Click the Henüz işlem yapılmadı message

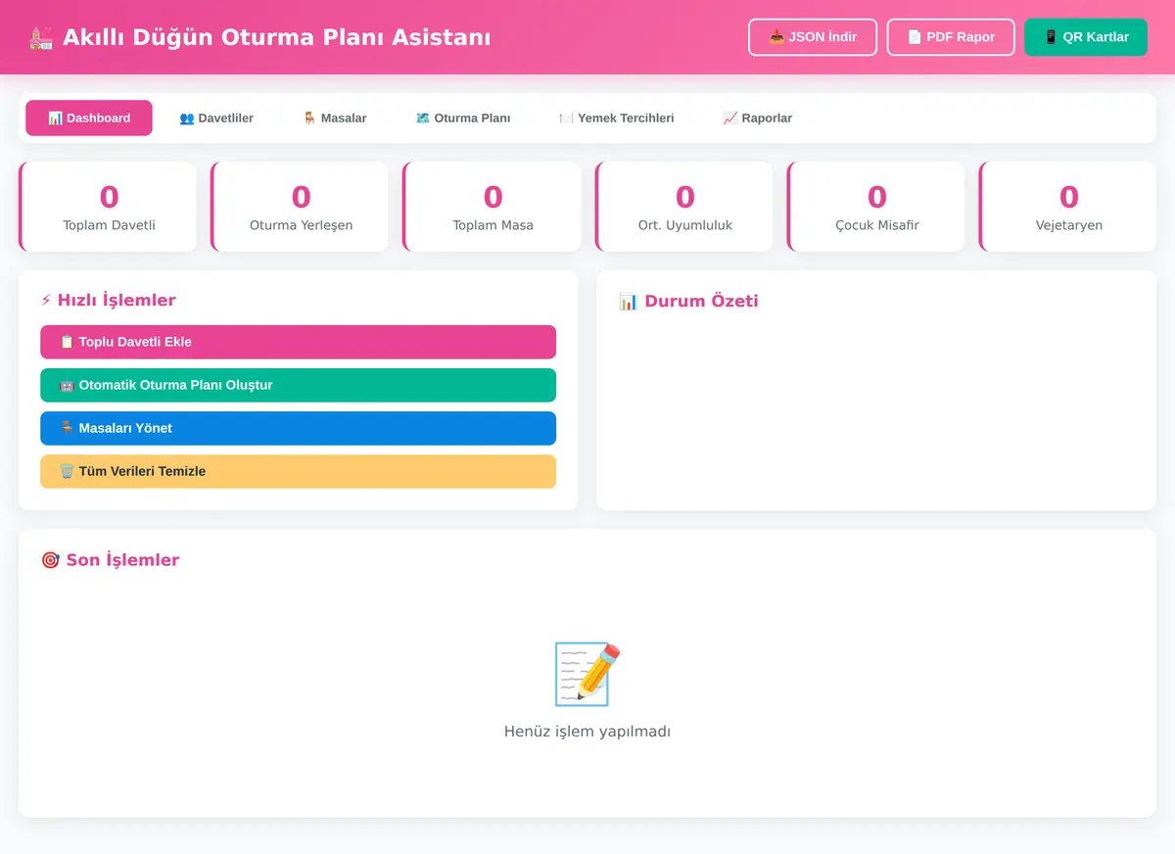click(x=587, y=732)
